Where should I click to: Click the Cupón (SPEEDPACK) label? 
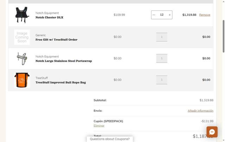pyautogui.click(x=108, y=121)
